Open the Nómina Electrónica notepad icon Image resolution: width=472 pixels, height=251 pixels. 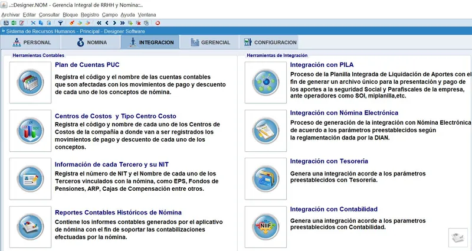[x=266, y=131]
